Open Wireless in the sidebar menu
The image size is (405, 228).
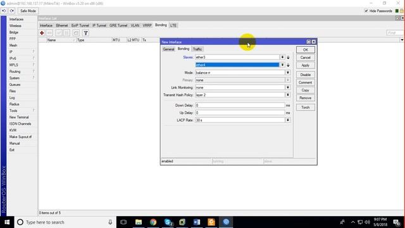pyautogui.click(x=15, y=26)
